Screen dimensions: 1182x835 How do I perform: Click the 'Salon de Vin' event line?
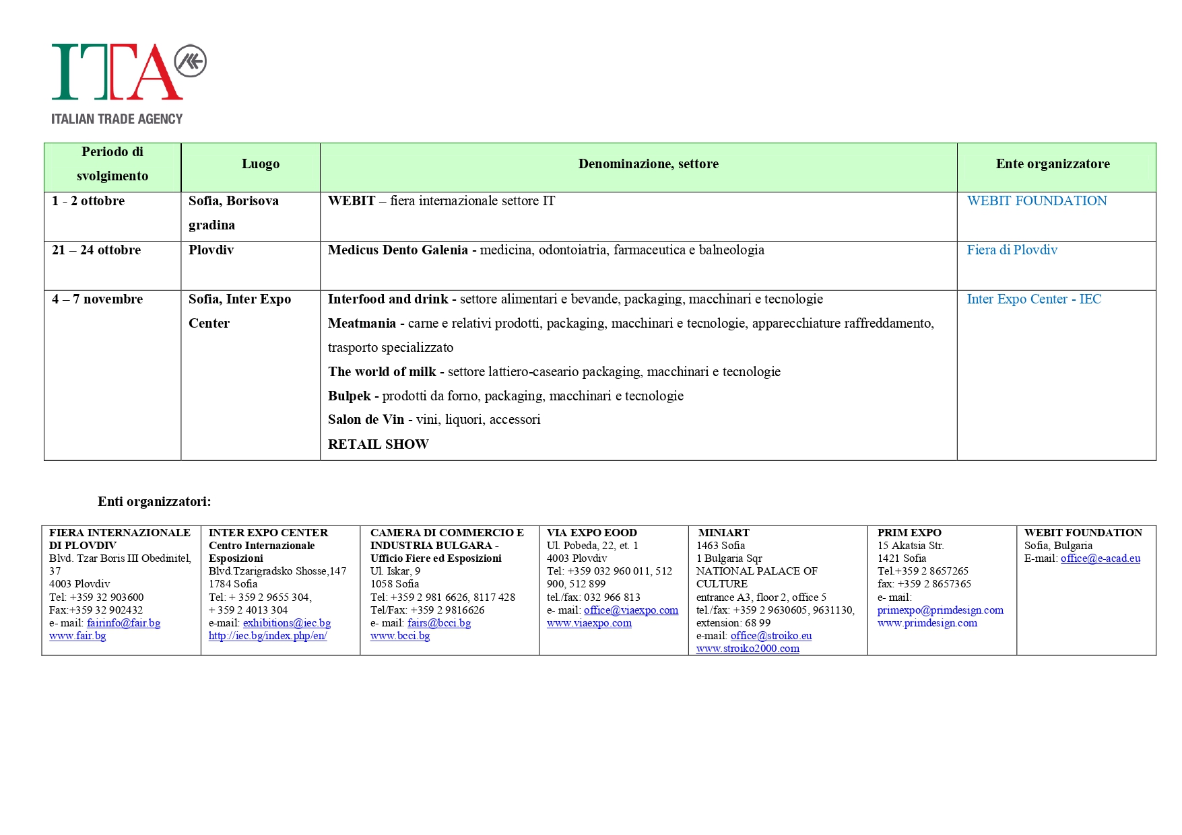coord(434,420)
